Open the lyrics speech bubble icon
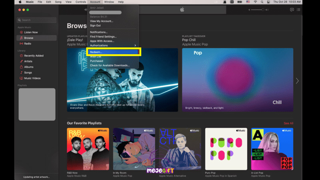 coord(292,10)
